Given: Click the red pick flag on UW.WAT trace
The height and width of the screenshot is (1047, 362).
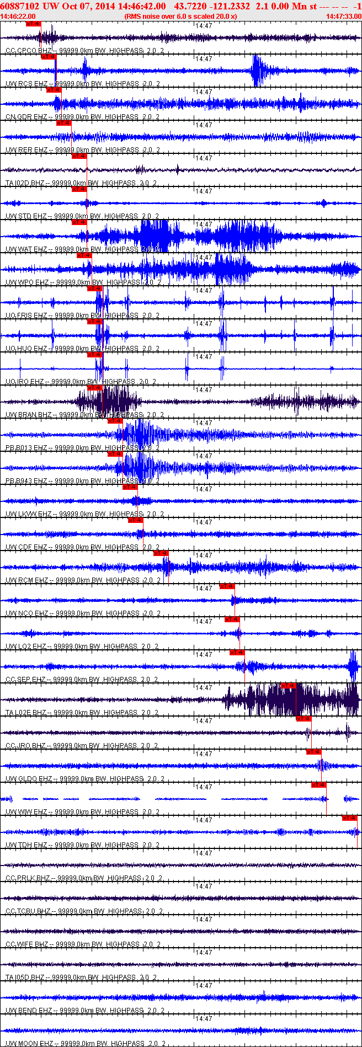Looking at the screenshot, I should click(x=79, y=222).
